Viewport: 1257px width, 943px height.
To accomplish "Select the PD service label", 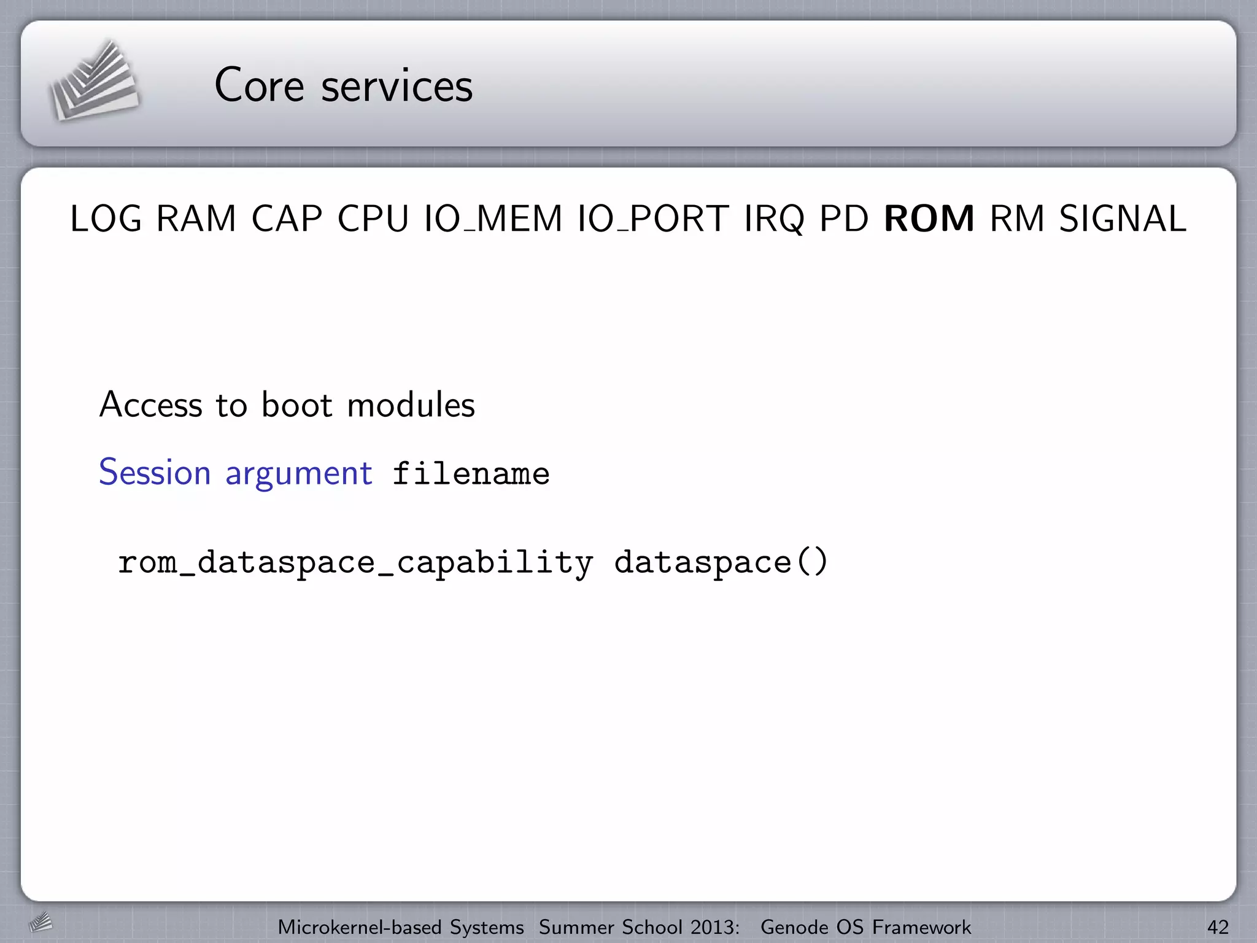I will click(x=844, y=219).
